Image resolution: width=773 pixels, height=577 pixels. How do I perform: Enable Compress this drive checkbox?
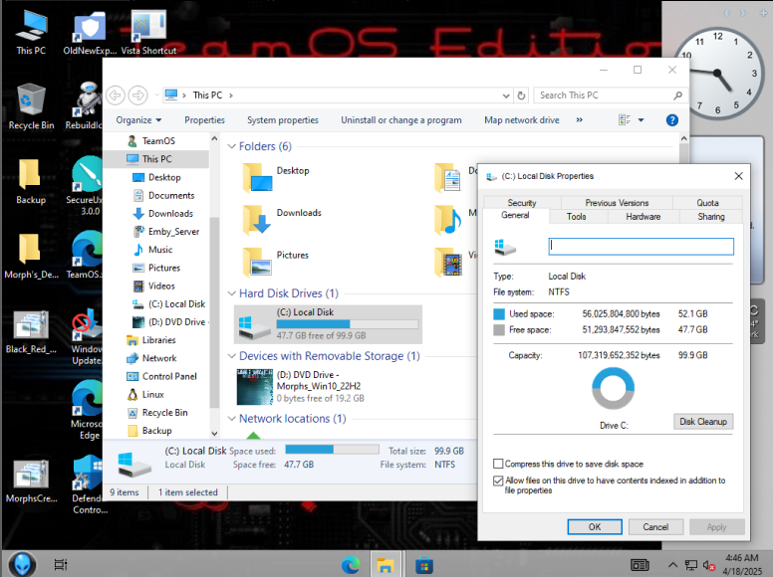click(498, 464)
